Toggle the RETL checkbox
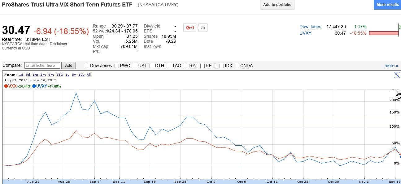This screenshot has width=401, height=184. (x=203, y=66)
